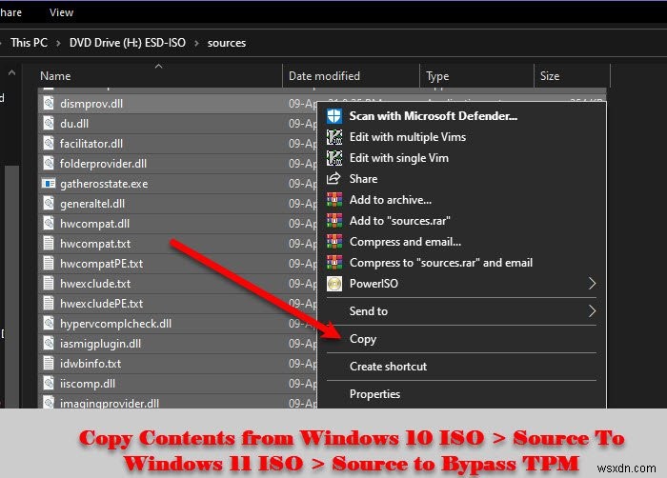Select the file name folderprovider.dll
667x478 pixels.
point(103,164)
